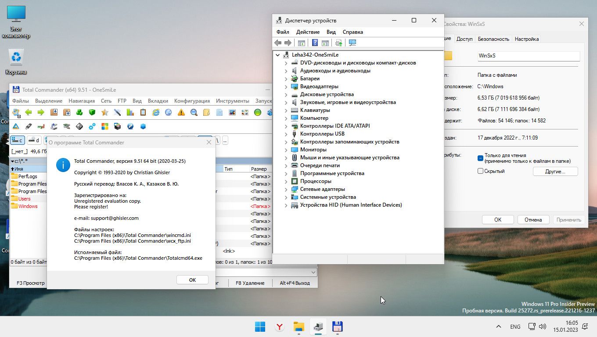This screenshot has width=597, height=337.
Task: Click the Unpack files icon in Total Commander
Action: click(x=67, y=112)
